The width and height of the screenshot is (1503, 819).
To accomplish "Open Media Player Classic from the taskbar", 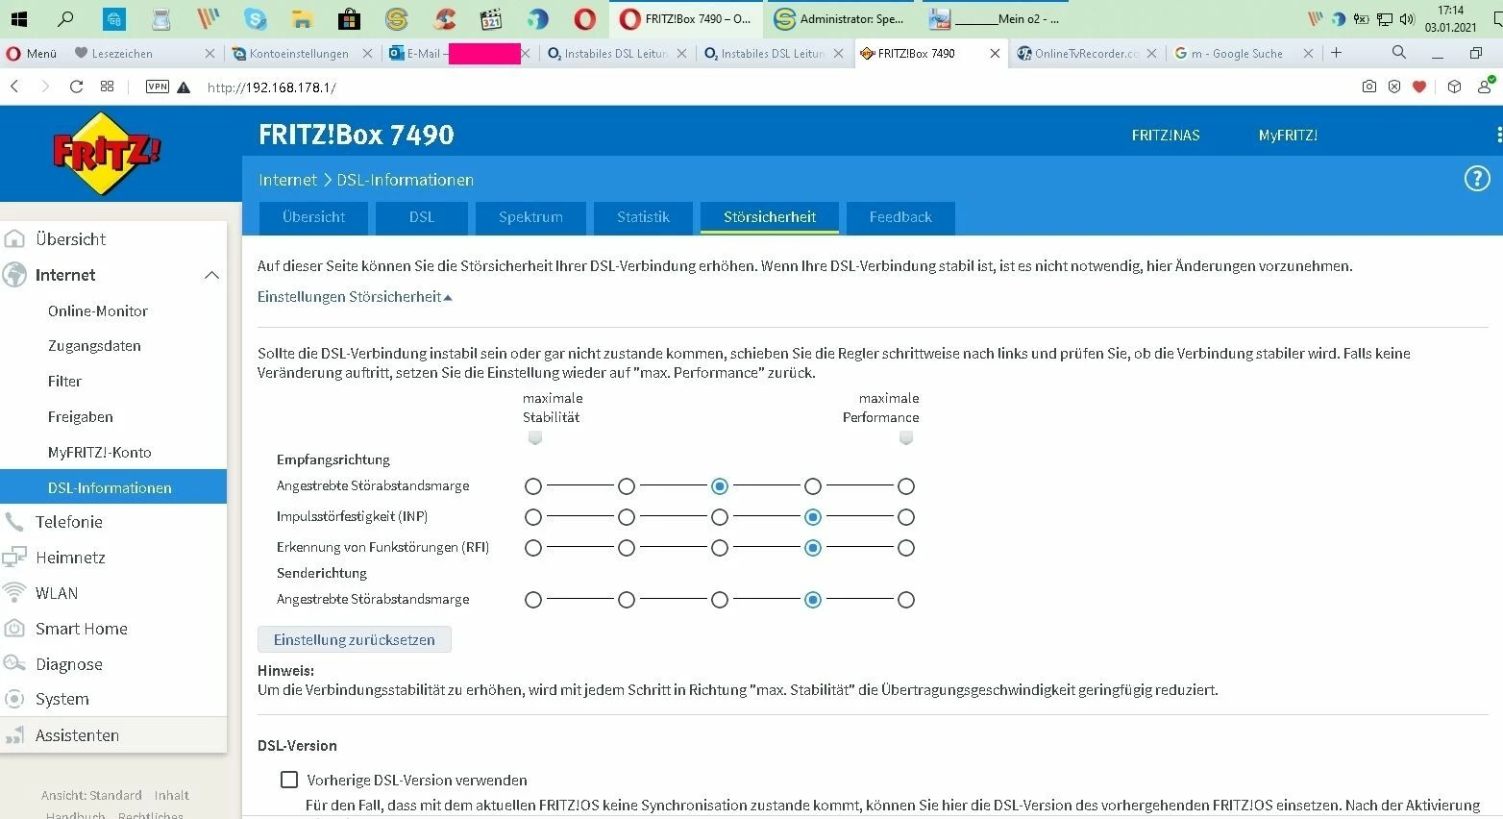I will pyautogui.click(x=490, y=18).
